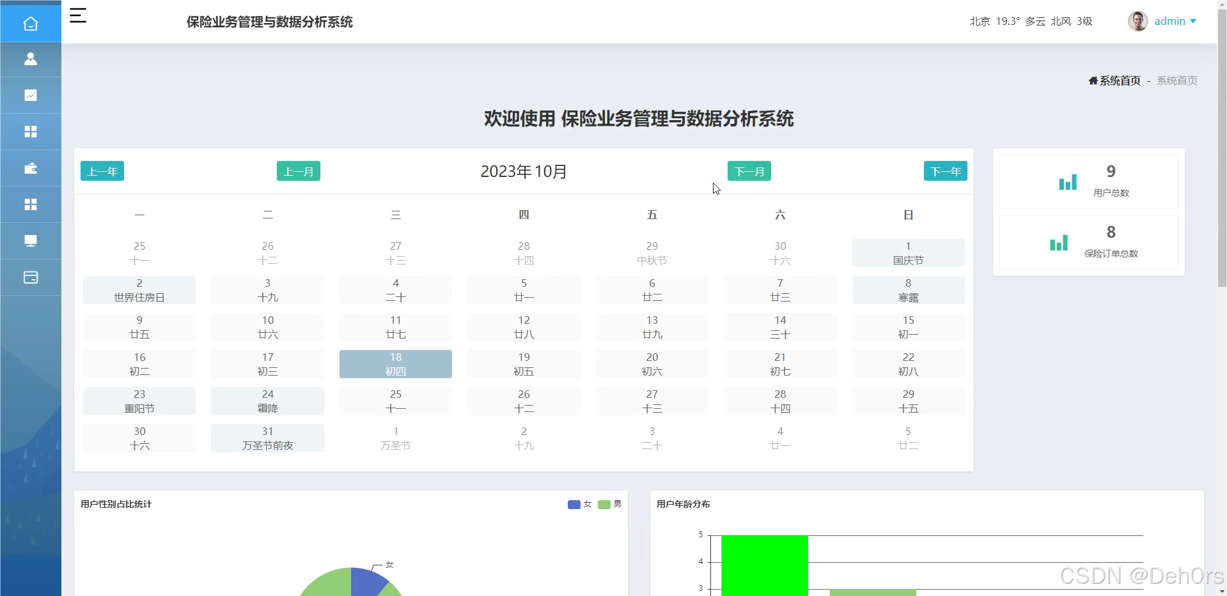Select October 30 十六 date
Viewport: 1227px width, 596px height.
pyautogui.click(x=139, y=438)
